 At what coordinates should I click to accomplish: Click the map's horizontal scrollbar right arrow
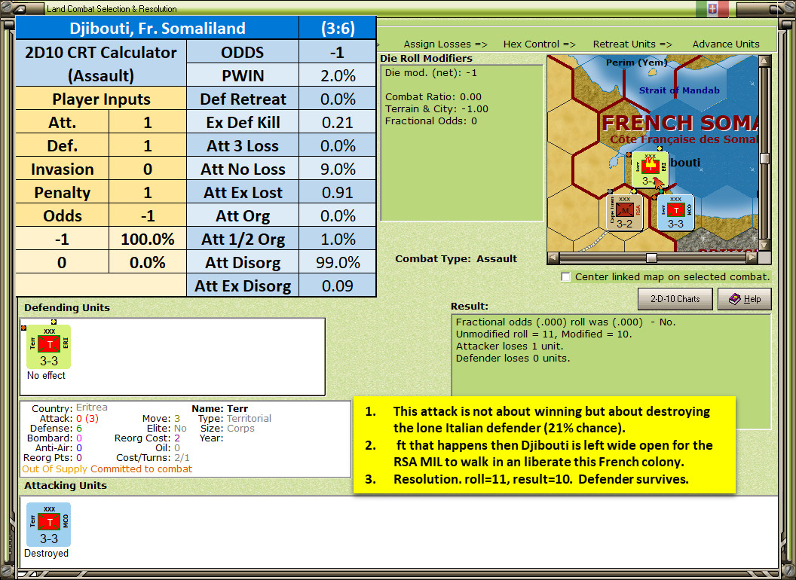tap(752, 258)
